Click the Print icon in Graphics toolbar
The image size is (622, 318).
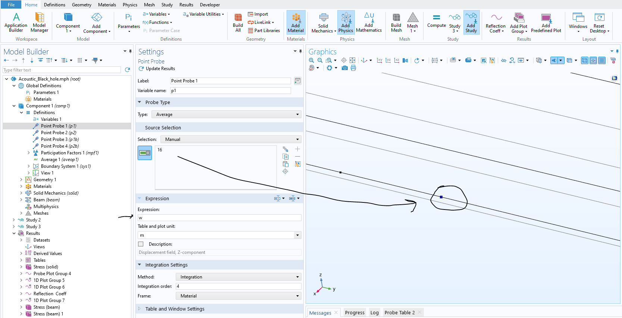(353, 68)
